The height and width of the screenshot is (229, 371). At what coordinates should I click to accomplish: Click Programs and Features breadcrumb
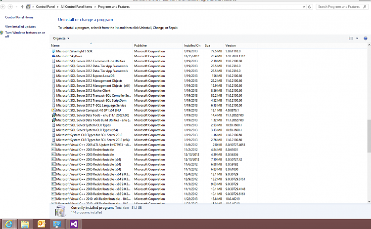(114, 7)
